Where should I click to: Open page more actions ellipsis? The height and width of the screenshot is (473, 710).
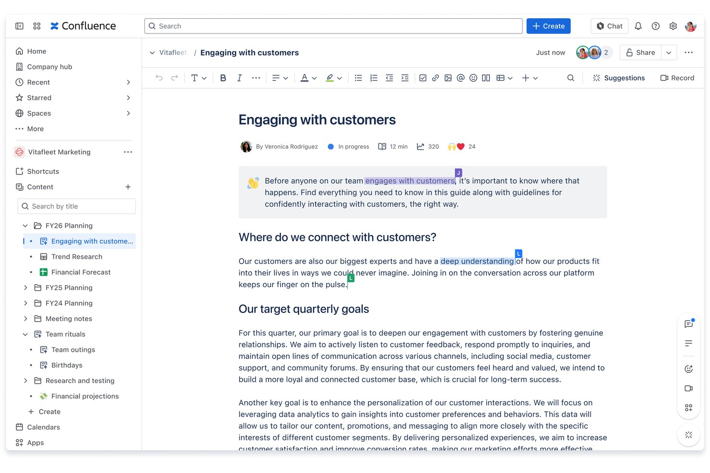(x=688, y=52)
